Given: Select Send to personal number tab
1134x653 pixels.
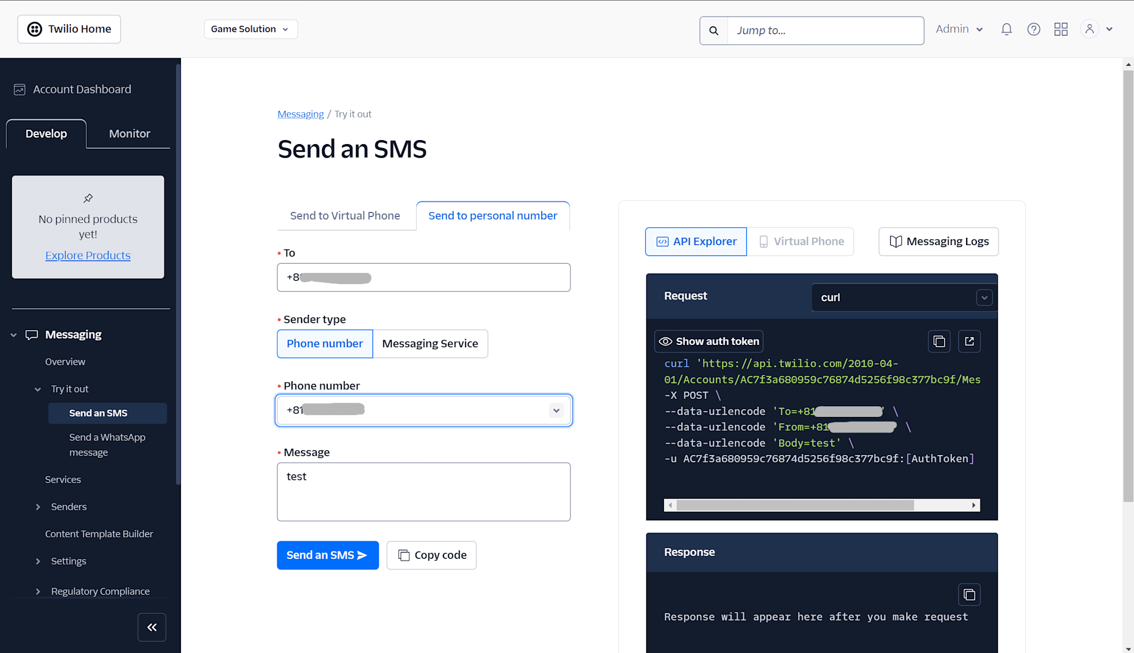Looking at the screenshot, I should pyautogui.click(x=493, y=216).
